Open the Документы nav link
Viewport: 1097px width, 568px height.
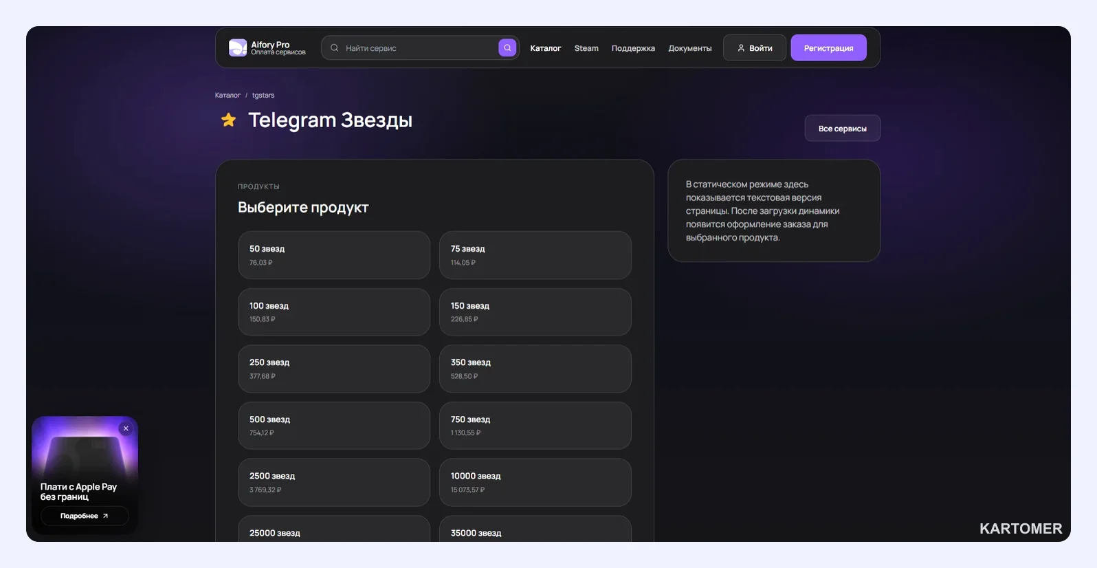click(690, 48)
